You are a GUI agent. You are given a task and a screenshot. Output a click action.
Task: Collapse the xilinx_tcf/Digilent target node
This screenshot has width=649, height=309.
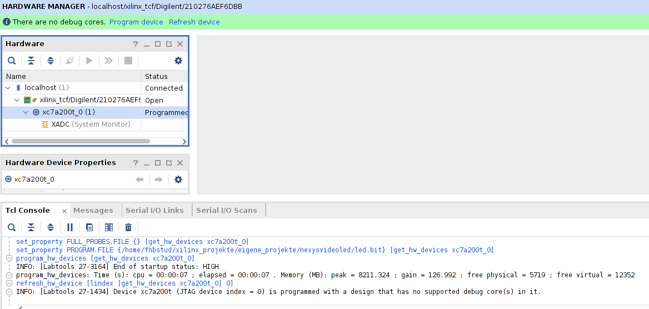coord(17,100)
